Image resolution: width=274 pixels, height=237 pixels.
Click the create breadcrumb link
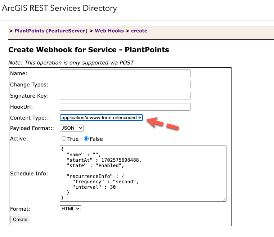(x=139, y=31)
